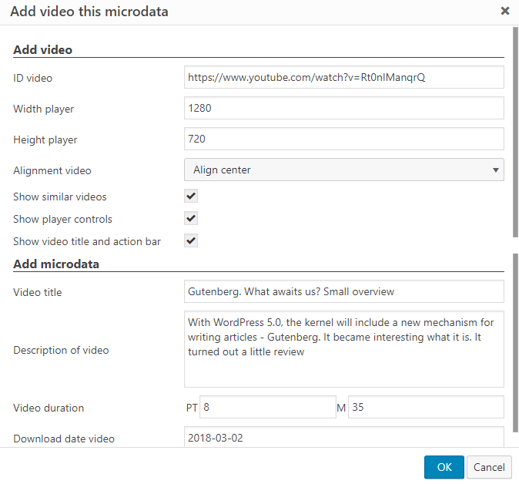Click the "Width player" label
519x484 pixels.
pos(44,109)
